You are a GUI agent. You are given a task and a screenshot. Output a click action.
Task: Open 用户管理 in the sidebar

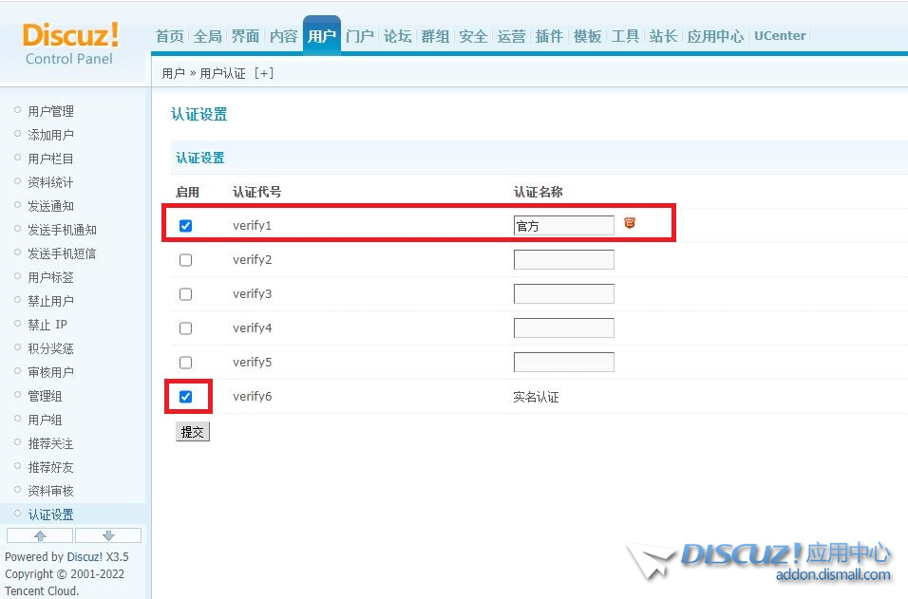pyautogui.click(x=50, y=111)
